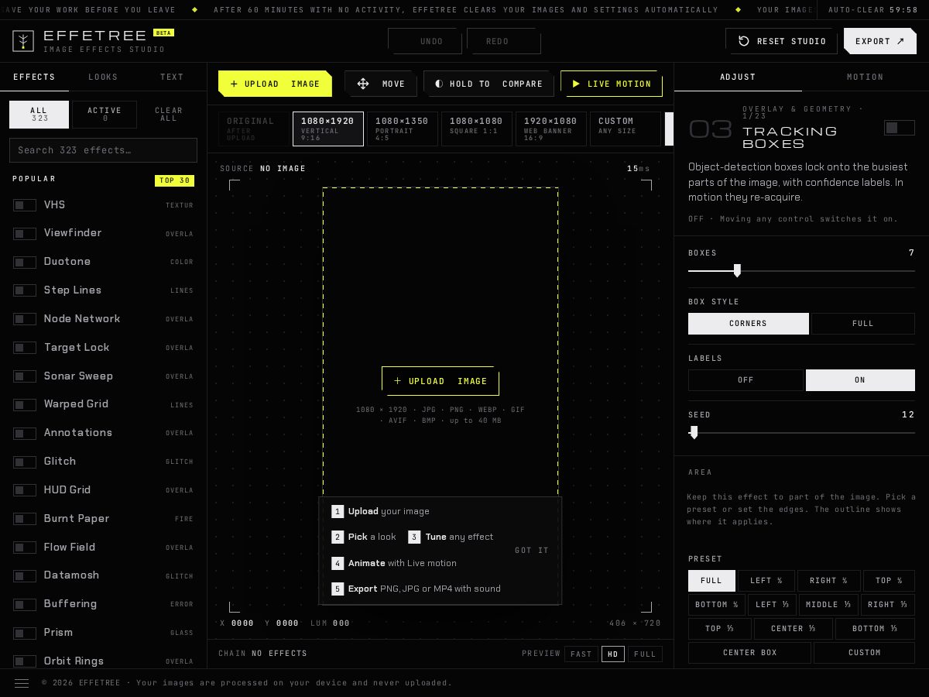Toggle the Warped Grid effect

click(x=25, y=405)
